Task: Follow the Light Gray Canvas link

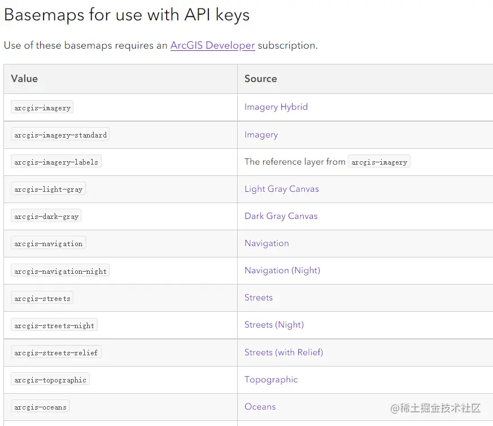Action: [281, 189]
